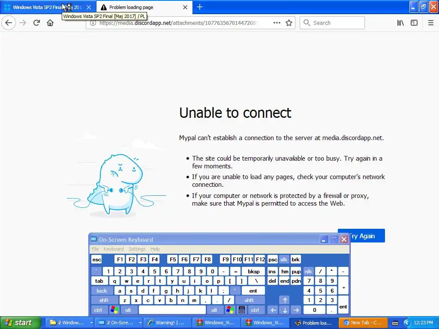Open the first Windows_Vi... WinRAR taskbar item

[x=216, y=323]
